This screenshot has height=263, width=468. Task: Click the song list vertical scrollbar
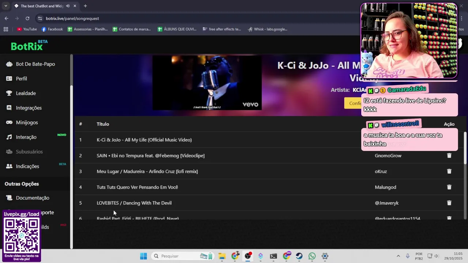pyautogui.click(x=465, y=148)
